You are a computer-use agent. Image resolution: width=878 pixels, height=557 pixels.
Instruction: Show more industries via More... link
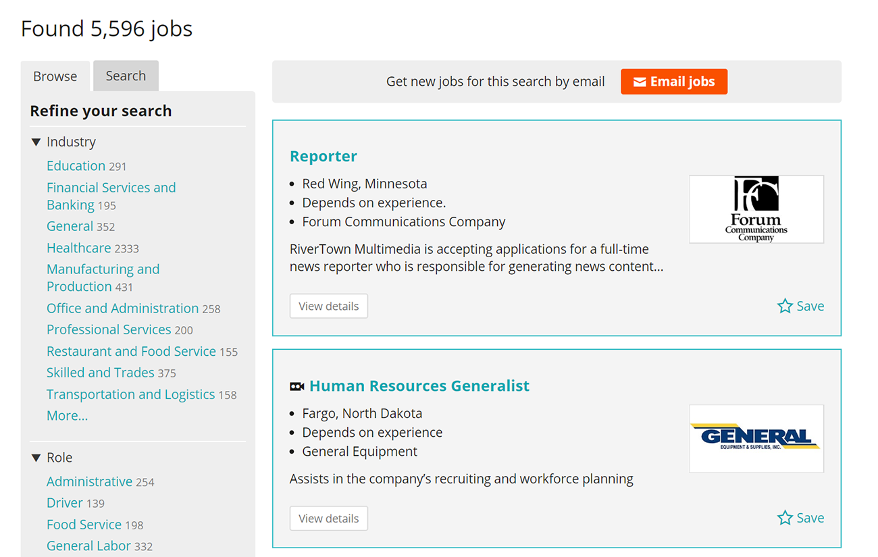67,416
